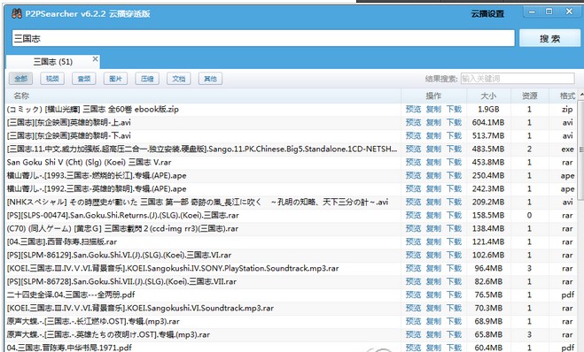This screenshot has width=584, height=352.
Task: Select the San Goku Shi V (Cht) row
Action: point(89,163)
